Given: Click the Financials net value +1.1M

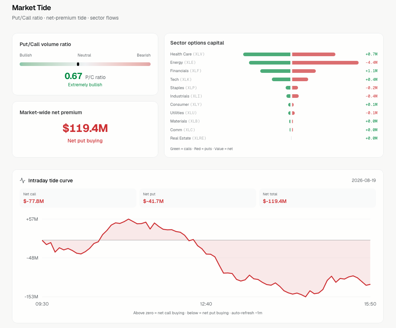Looking at the screenshot, I should [x=372, y=71].
